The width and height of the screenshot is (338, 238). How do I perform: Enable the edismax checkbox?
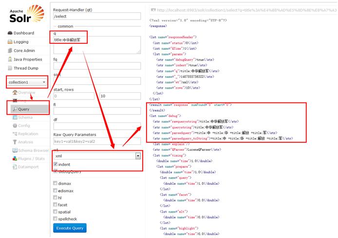pos(55,191)
